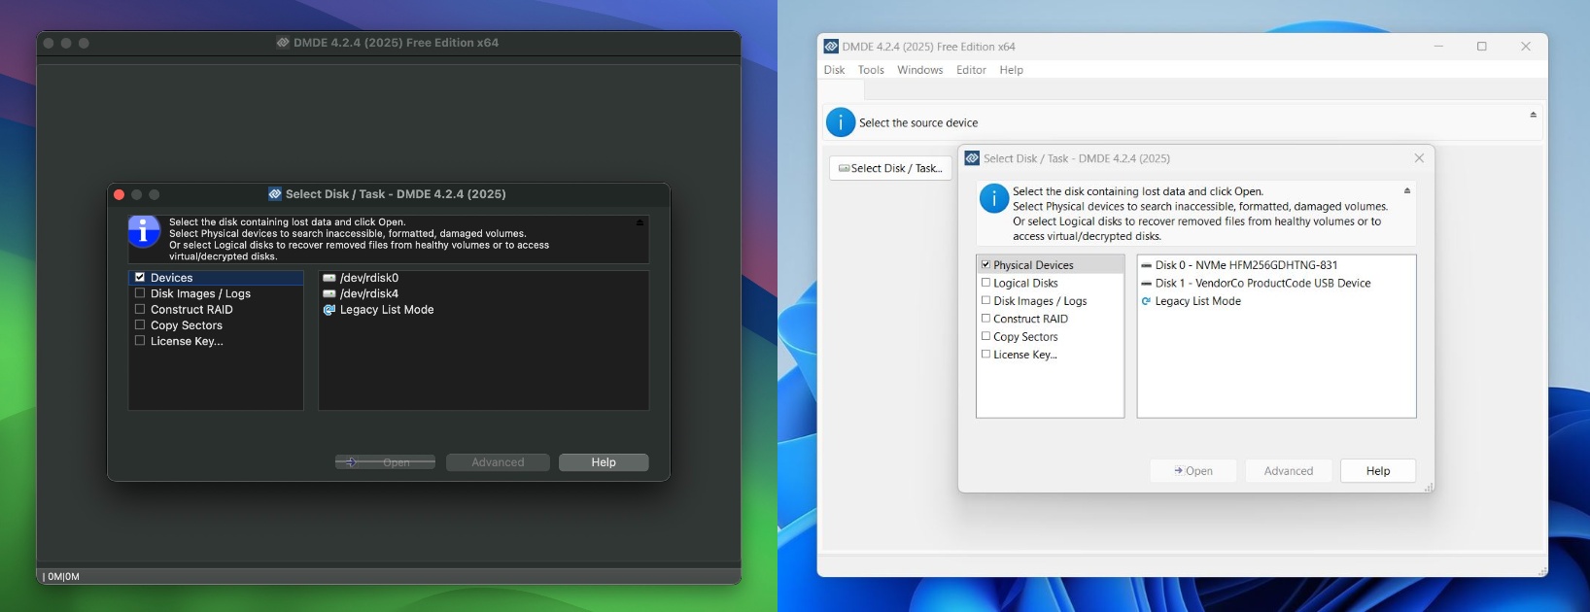This screenshot has height=612, width=1590.
Task: Minimize the Windows DMDE main window
Action: point(1438,47)
